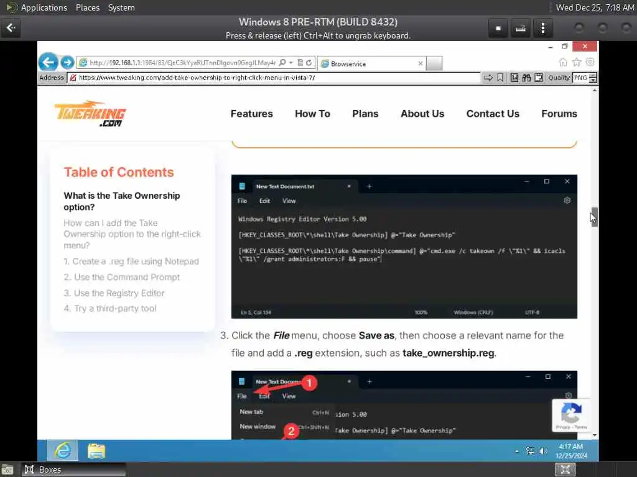Screen dimensions: 637x477
Task: Open a new blank tab in IE
Action: click(x=434, y=63)
